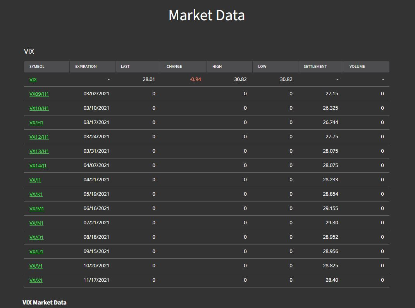Viewport: 415px width, 308px height.
Task: Click the VIX Market Data heading
Action: click(45, 303)
